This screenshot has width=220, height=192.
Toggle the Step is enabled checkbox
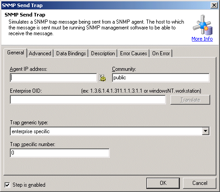coord(7,185)
